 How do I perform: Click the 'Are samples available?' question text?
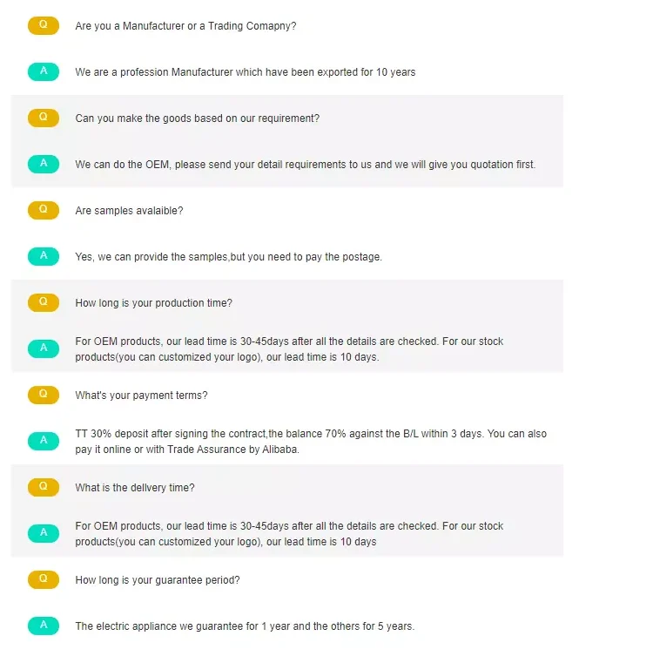129,210
